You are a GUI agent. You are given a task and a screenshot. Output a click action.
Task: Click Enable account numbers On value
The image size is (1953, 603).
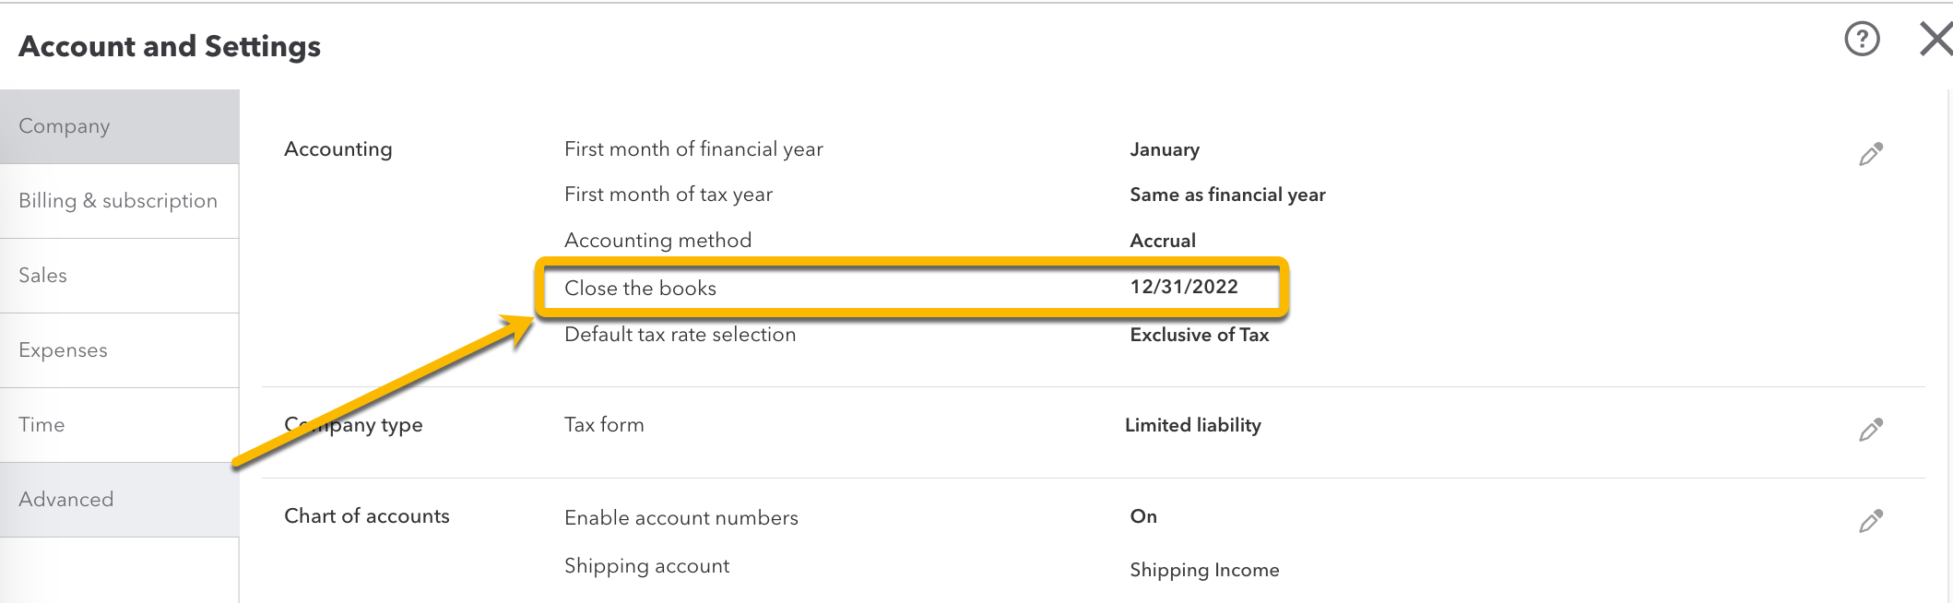[x=1143, y=516]
